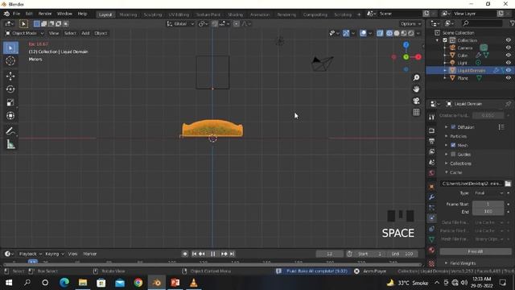Open the Render properties tab
This screenshot has height=290, width=515.
click(x=431, y=130)
